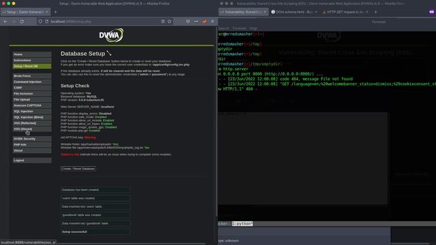This screenshot has height=245, width=436.
Task: Click "Data inserted into 'users' table." message
Action: pos(95,206)
